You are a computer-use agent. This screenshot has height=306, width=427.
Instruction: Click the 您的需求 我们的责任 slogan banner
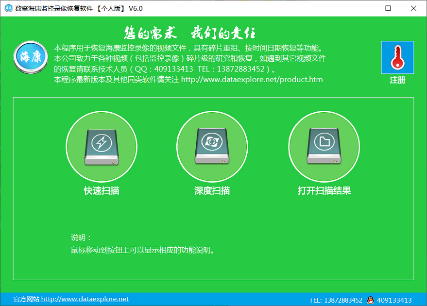pos(190,33)
